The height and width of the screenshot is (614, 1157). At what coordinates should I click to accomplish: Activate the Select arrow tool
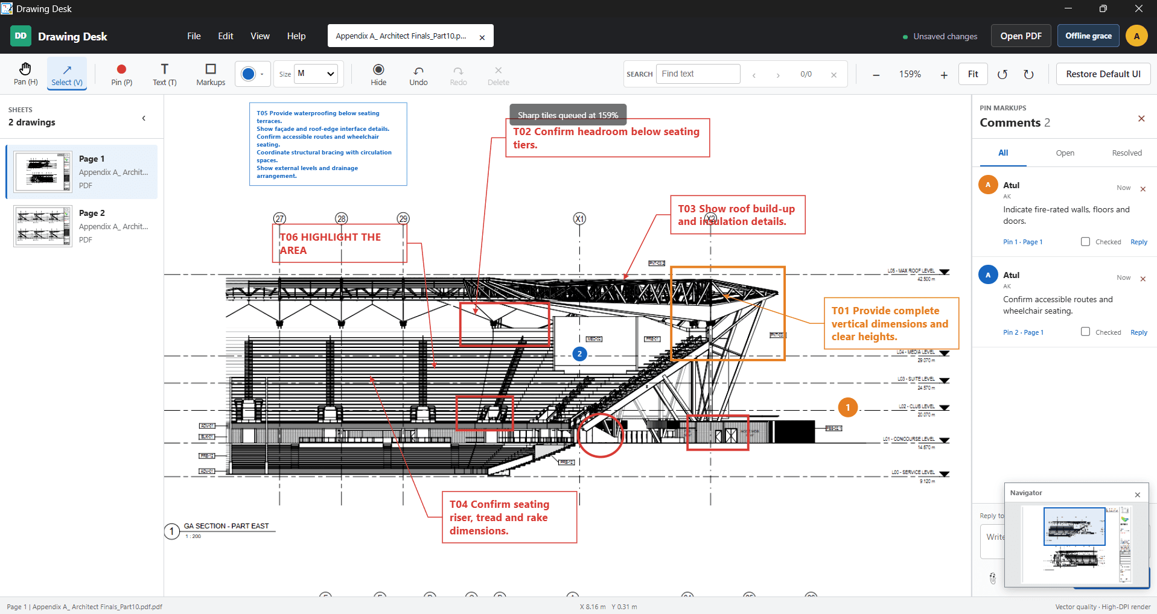coord(67,74)
